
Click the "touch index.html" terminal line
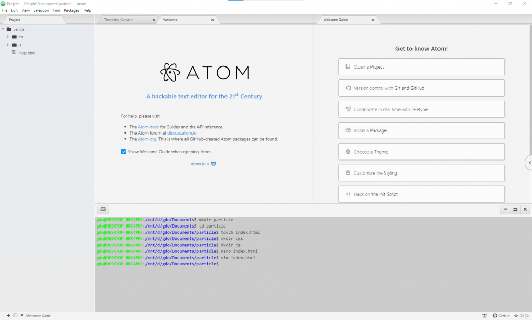pyautogui.click(x=178, y=232)
